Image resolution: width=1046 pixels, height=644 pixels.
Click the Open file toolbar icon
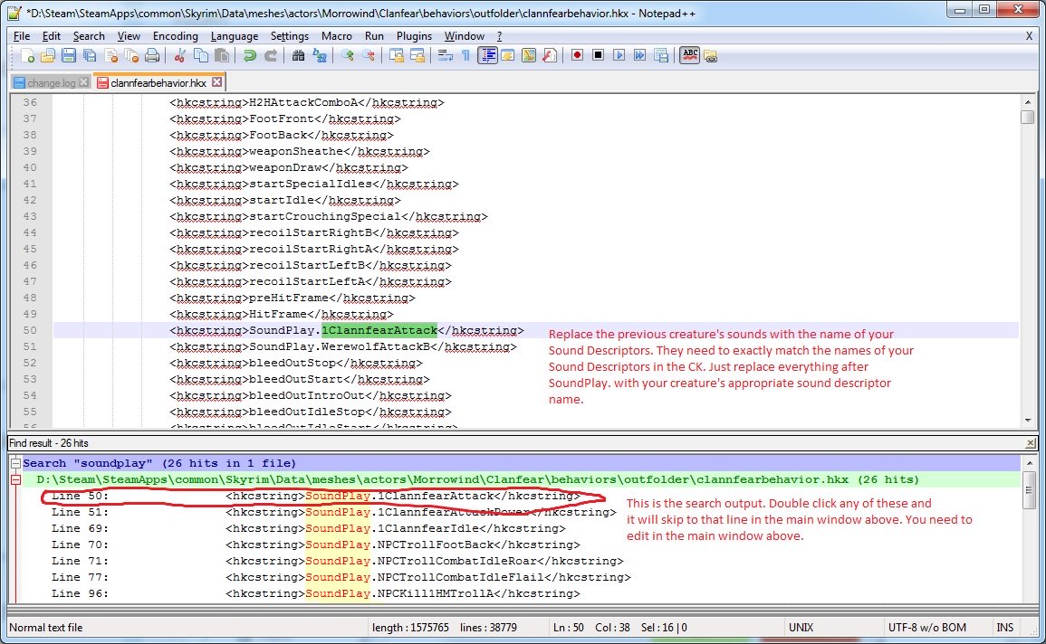click(47, 56)
